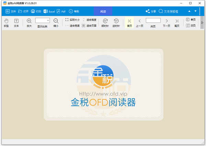
Task: Set view to 实际大小 (Actual size)
Action: (x=72, y=20)
